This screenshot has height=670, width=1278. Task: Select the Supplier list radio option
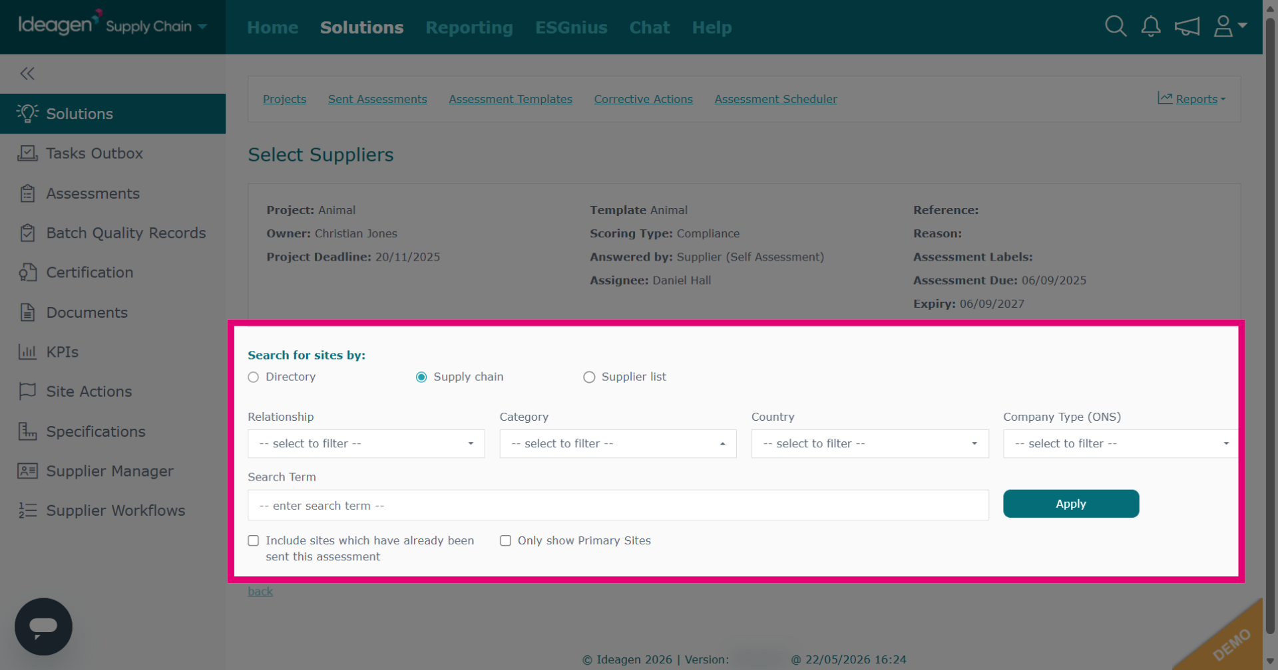coord(589,378)
